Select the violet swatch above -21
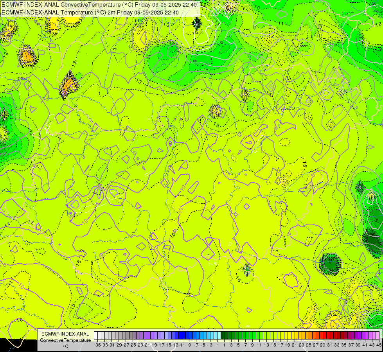 pos(145,335)
